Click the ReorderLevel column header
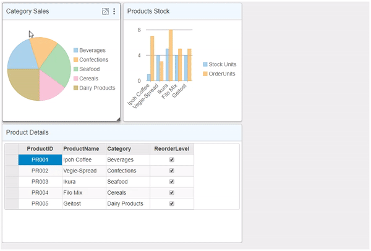The height and width of the screenshot is (251, 371). (172, 149)
